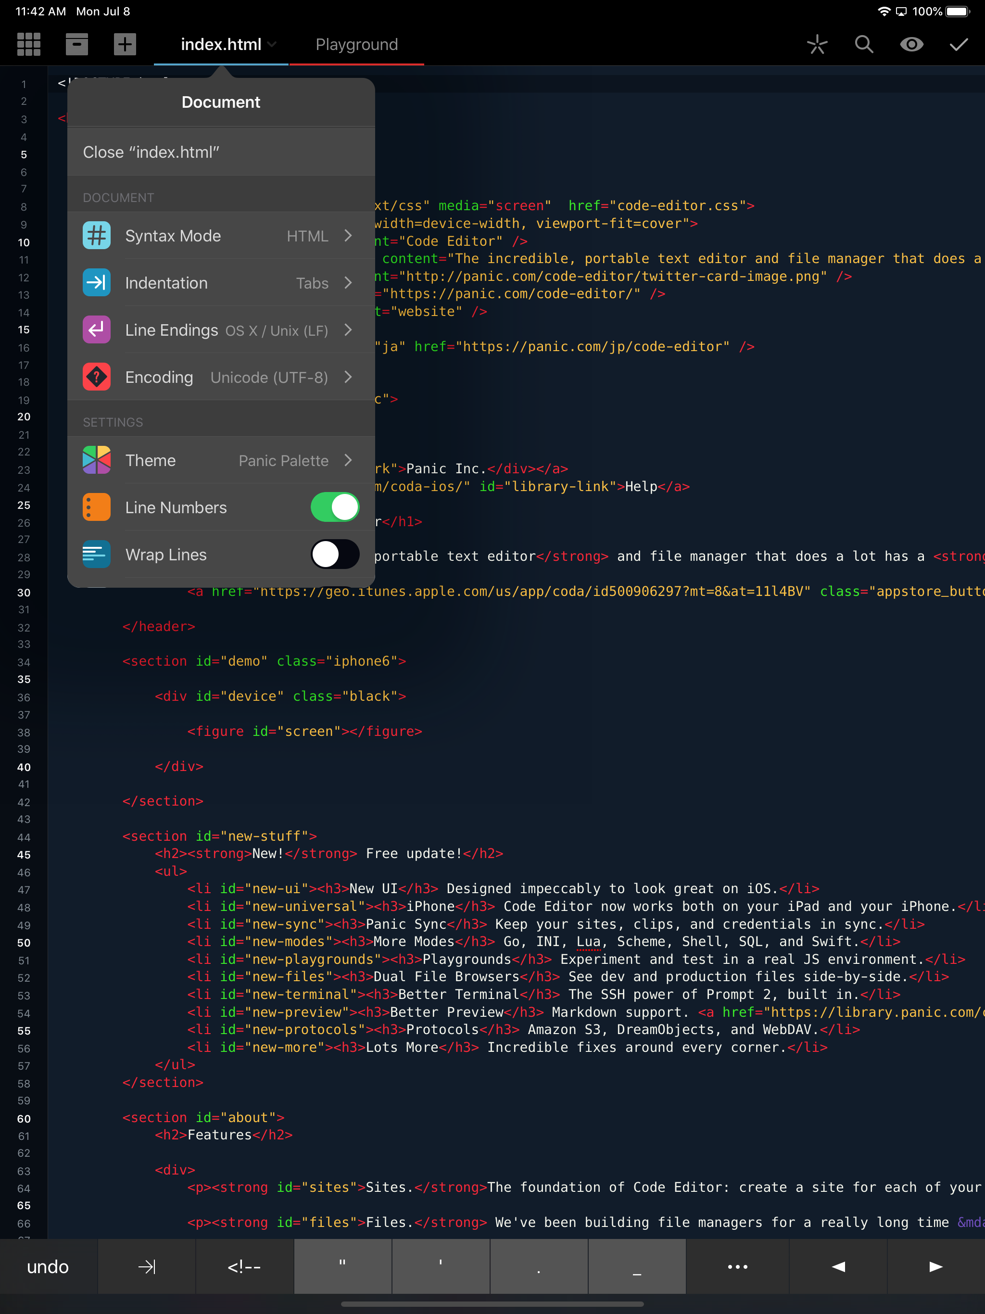This screenshot has height=1314, width=985.
Task: Open the Indentation Tabs submenu
Action: (221, 283)
